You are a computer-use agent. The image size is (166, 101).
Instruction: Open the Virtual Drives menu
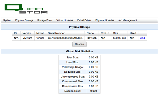click(84, 20)
